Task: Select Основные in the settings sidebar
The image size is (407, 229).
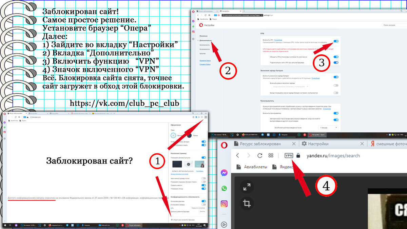Action: click(203, 36)
